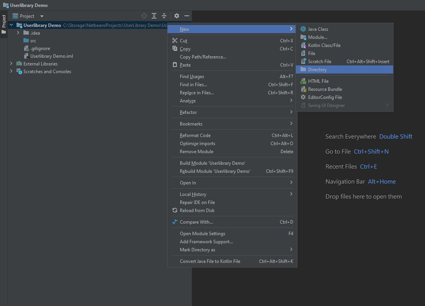The width and height of the screenshot is (425, 306).
Task: Click the Java Class icon in New submenu
Action: click(303, 29)
